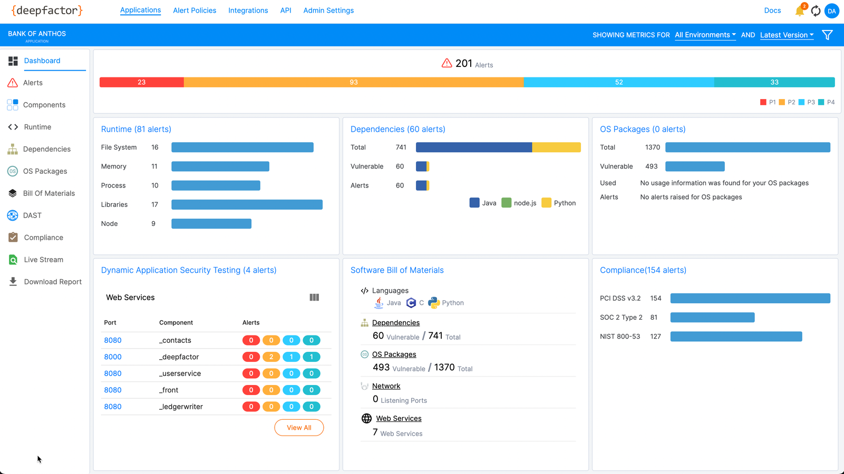Click the column layout icon beside Web Services
The width and height of the screenshot is (844, 474).
[x=314, y=298]
